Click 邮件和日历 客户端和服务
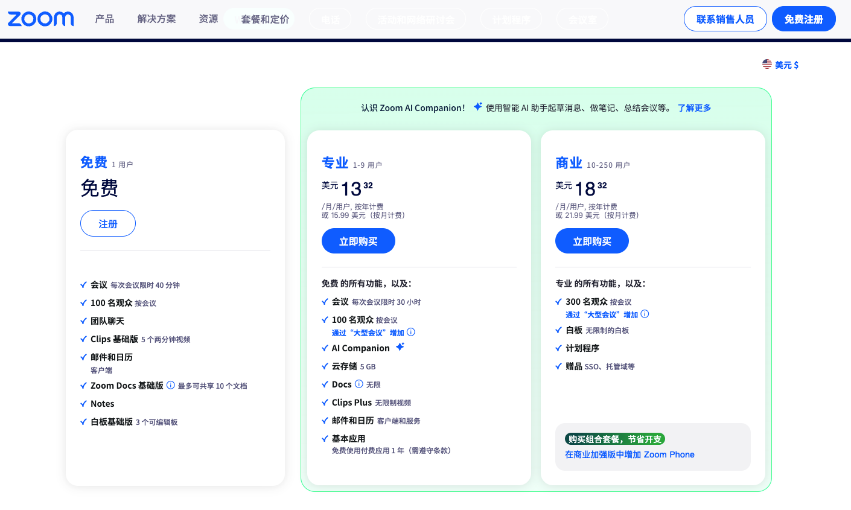 click(376, 421)
